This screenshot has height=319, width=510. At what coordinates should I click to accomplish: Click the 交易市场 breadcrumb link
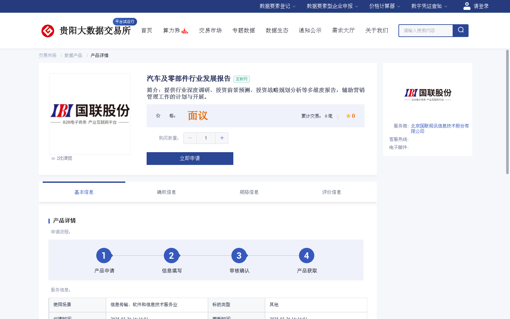(x=47, y=56)
